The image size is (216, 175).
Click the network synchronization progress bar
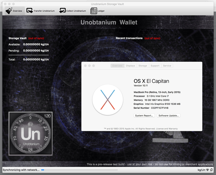tap(79, 170)
